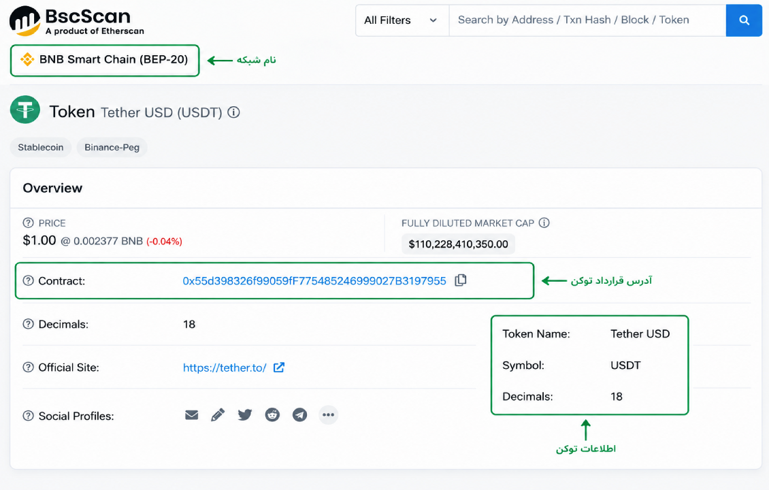Open the Reddit social profile icon
The width and height of the screenshot is (769, 490).
coord(272,415)
